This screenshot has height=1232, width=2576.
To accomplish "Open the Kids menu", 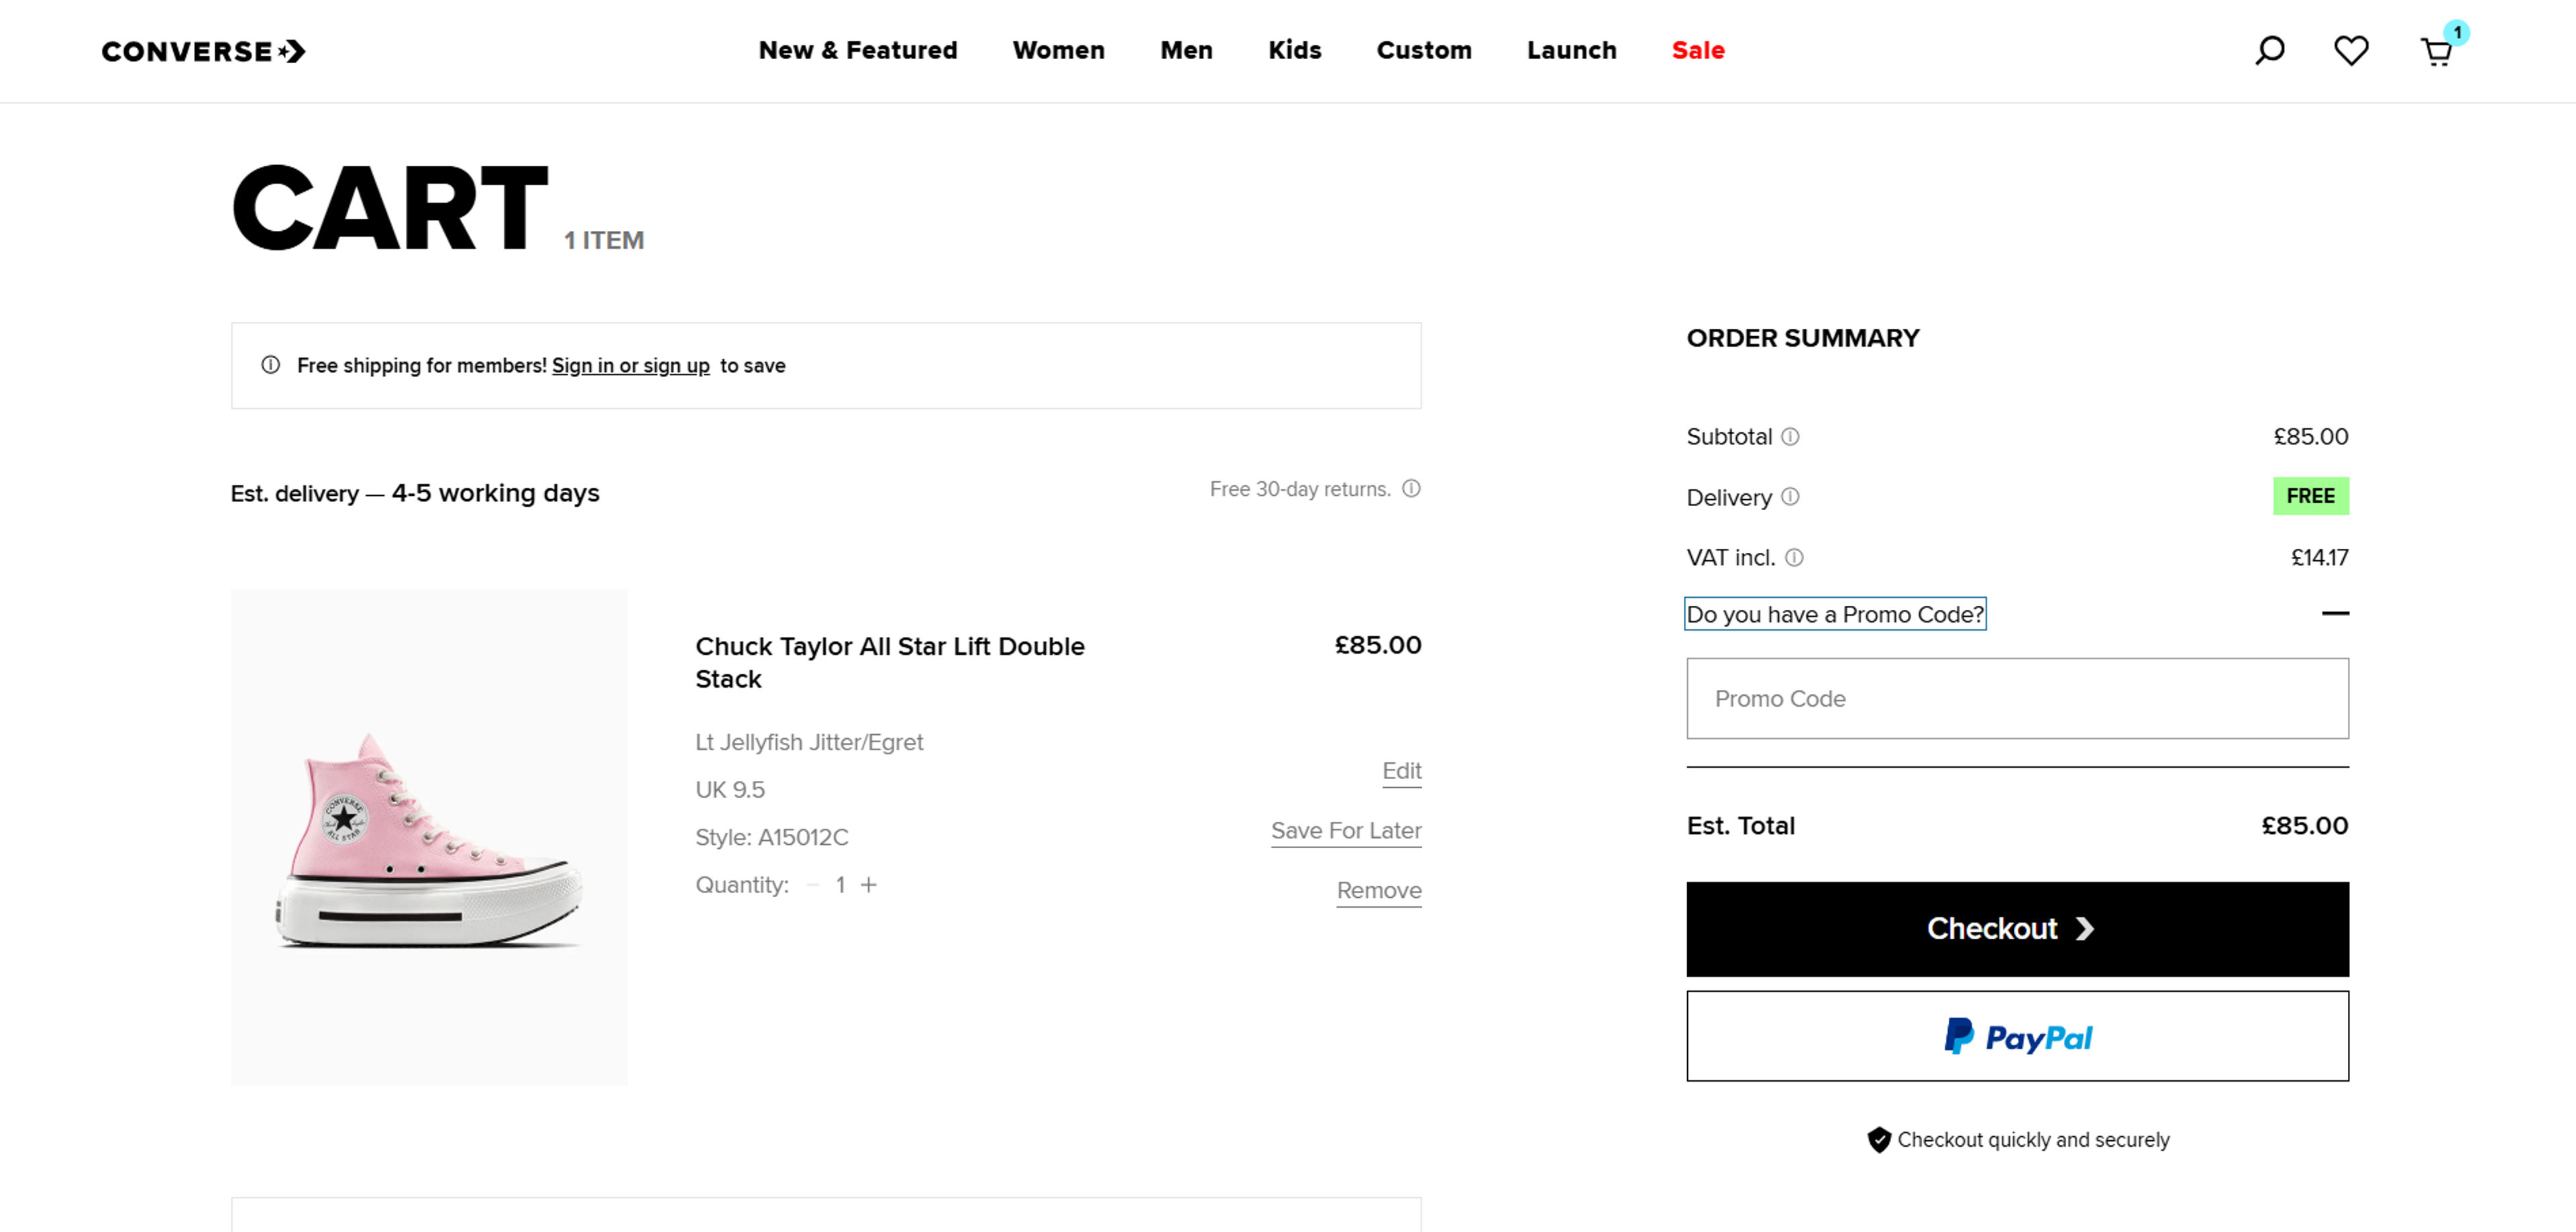I will 1295,50.
